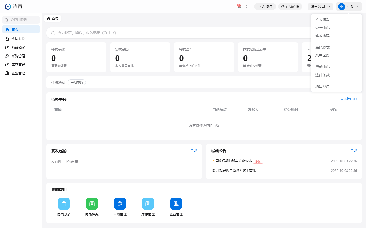
Task: Select 首页 in the sidebar
Action: click(x=21, y=29)
